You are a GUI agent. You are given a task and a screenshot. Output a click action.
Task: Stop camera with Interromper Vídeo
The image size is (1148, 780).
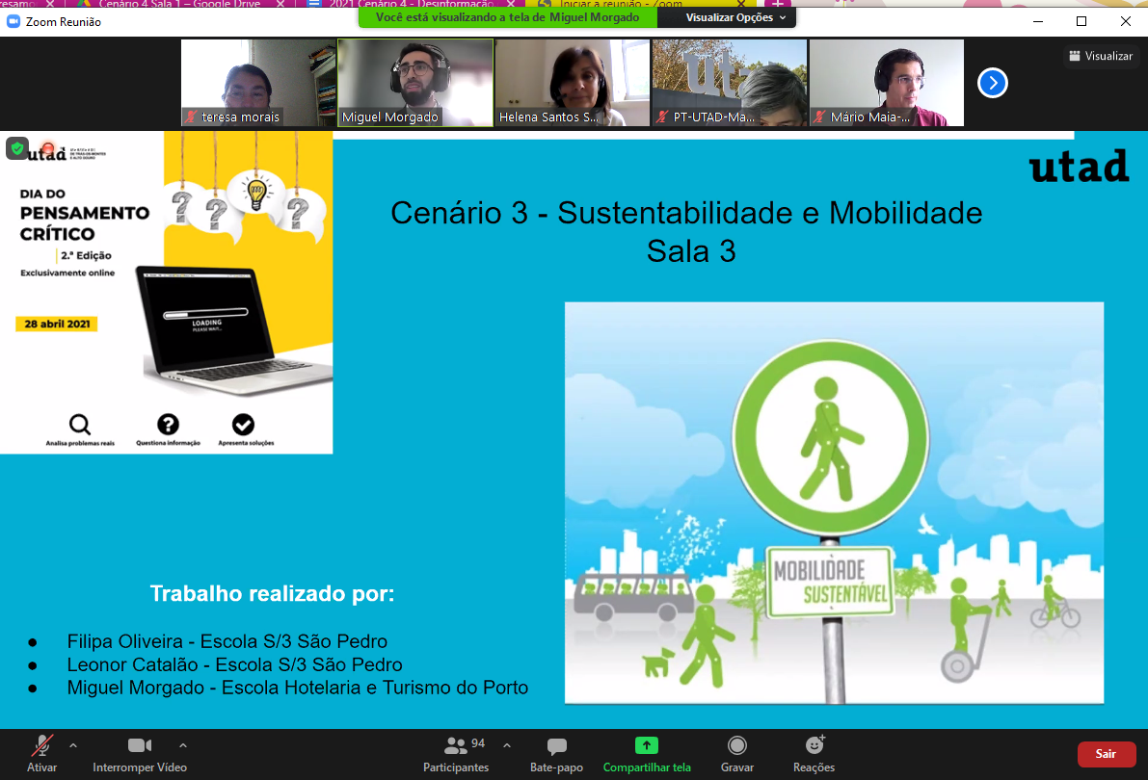139,754
